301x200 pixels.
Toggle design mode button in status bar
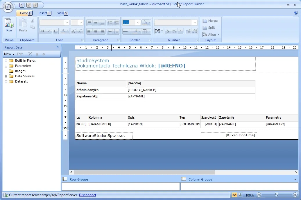tap(234, 195)
